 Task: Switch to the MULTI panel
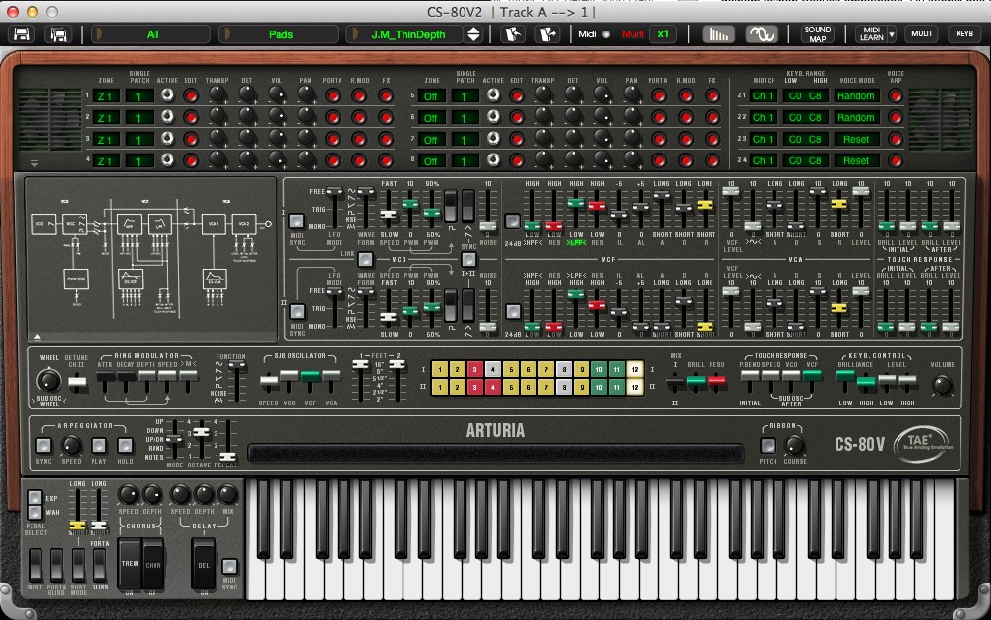coord(921,34)
